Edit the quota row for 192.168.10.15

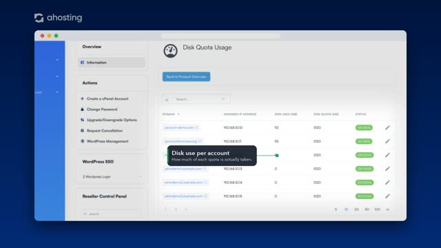point(387,196)
